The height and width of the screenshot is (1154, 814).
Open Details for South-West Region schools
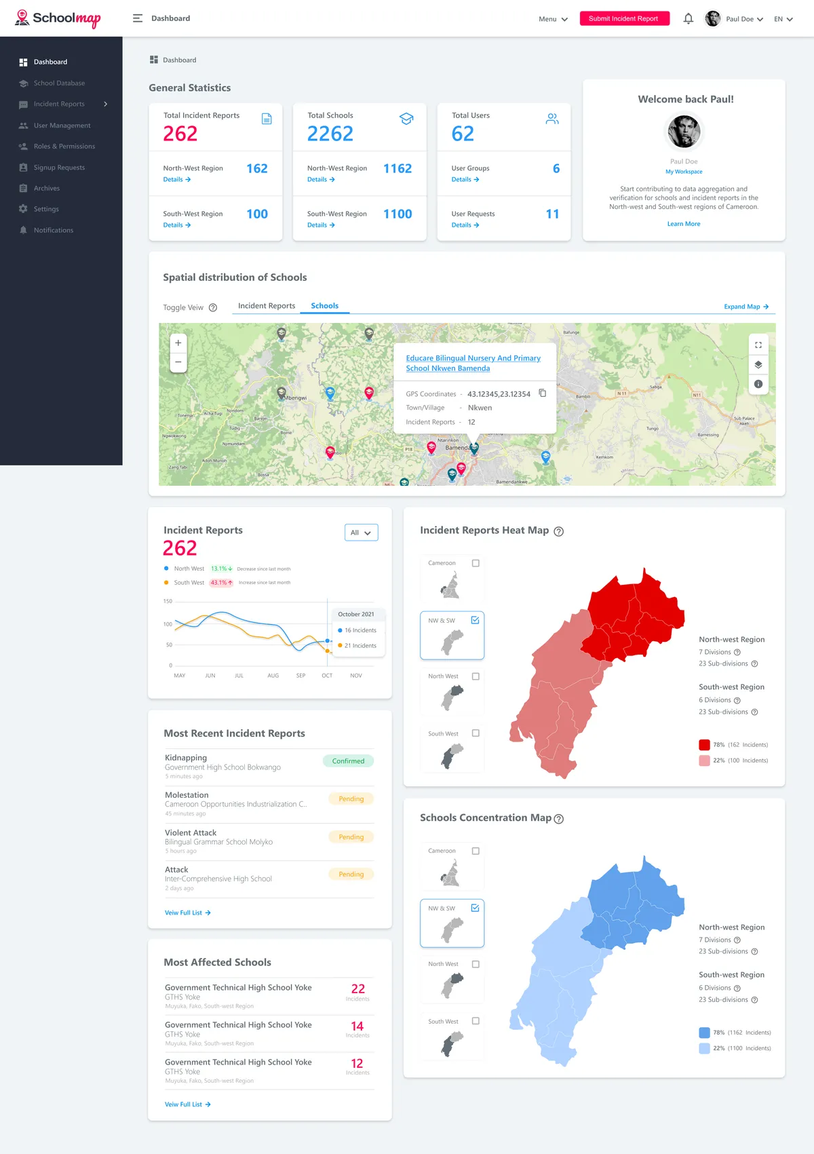click(321, 225)
